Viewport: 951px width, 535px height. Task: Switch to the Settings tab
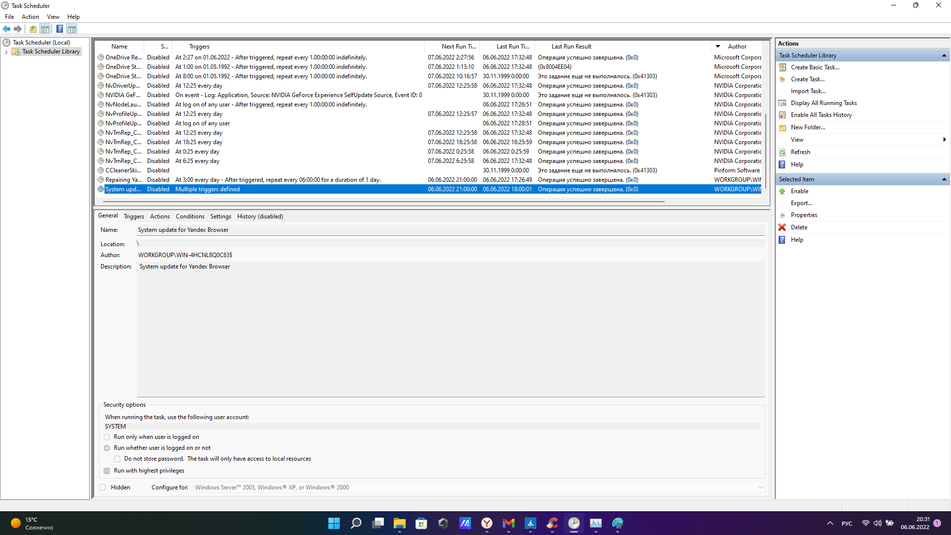[x=221, y=216]
